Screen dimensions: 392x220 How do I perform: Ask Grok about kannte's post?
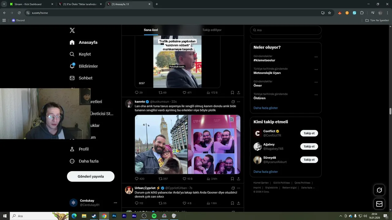[x=233, y=102]
